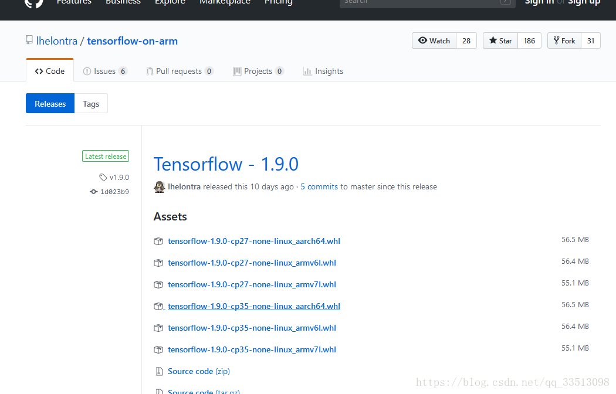Open the Projects tab
616x394 pixels.
259,71
